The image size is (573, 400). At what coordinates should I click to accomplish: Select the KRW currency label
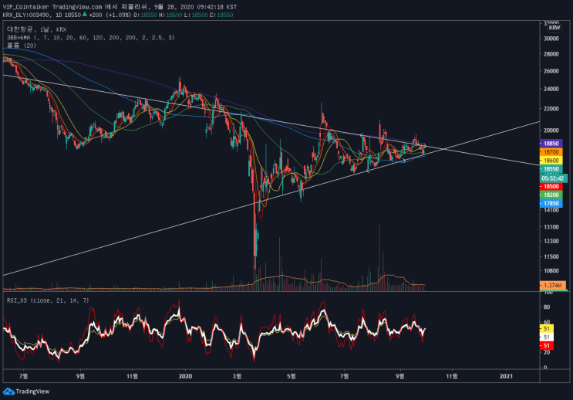click(x=554, y=28)
